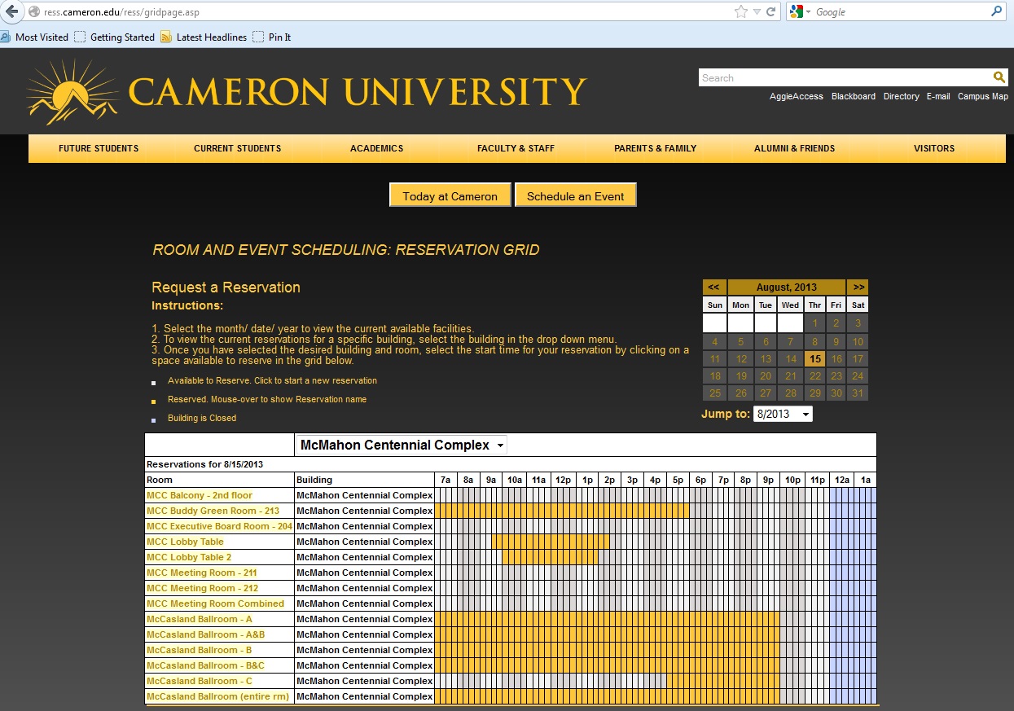Go to next month with >> button
The image size is (1014, 711).
point(858,287)
